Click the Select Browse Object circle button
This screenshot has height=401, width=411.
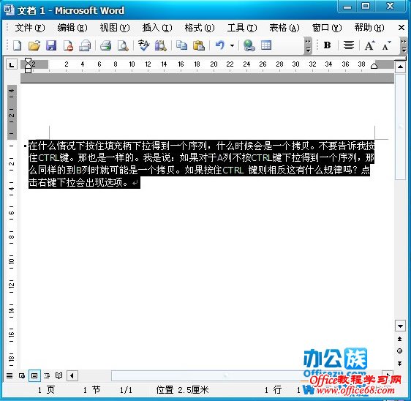[400, 351]
